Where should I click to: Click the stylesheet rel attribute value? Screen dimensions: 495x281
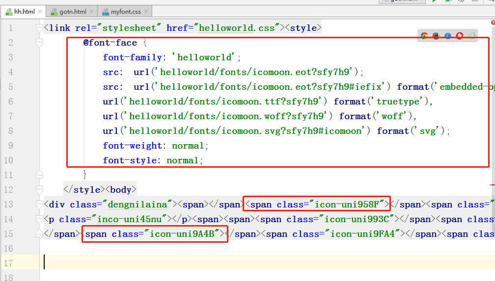(129, 28)
